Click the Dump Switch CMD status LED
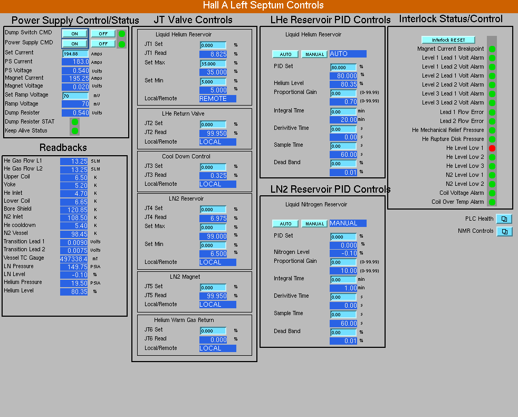Image resolution: width=518 pixels, height=417 pixels. [x=121, y=34]
